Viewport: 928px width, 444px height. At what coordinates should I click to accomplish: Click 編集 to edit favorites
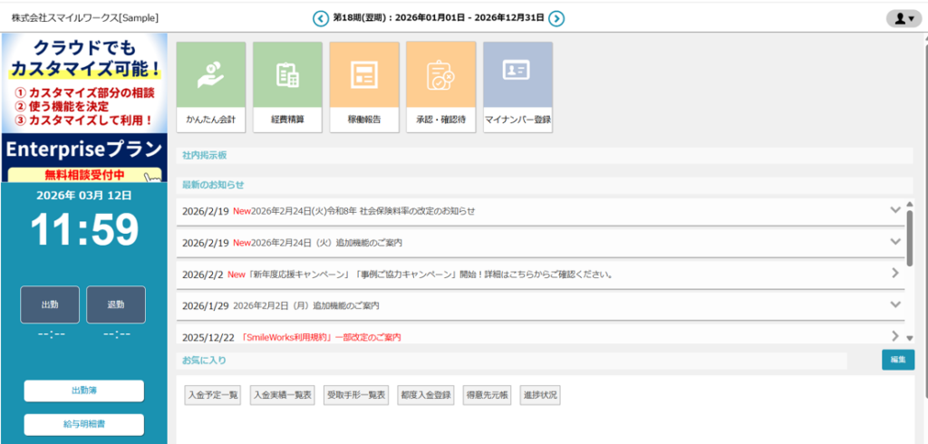[897, 360]
